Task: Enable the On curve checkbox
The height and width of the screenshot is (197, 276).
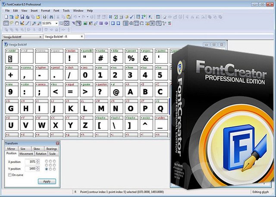Action: 10,175
